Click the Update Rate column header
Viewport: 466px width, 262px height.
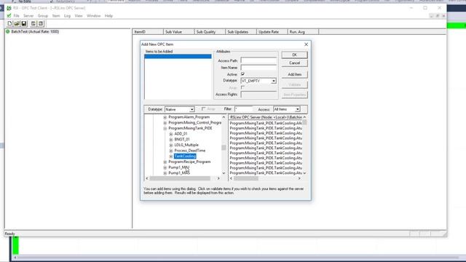pyautogui.click(x=272, y=32)
